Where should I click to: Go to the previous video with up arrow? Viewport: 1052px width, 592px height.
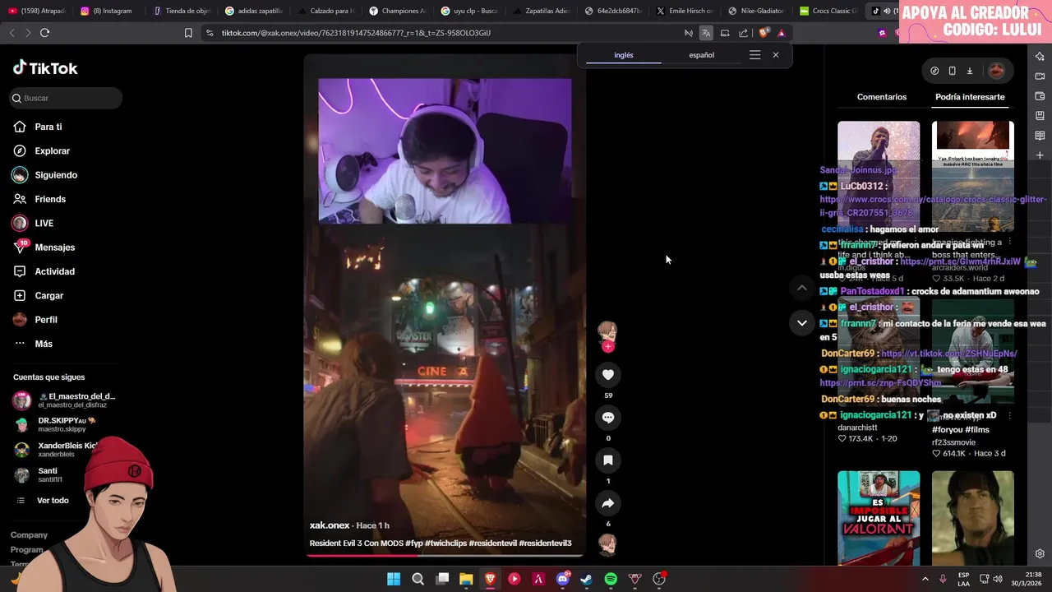pyautogui.click(x=802, y=288)
